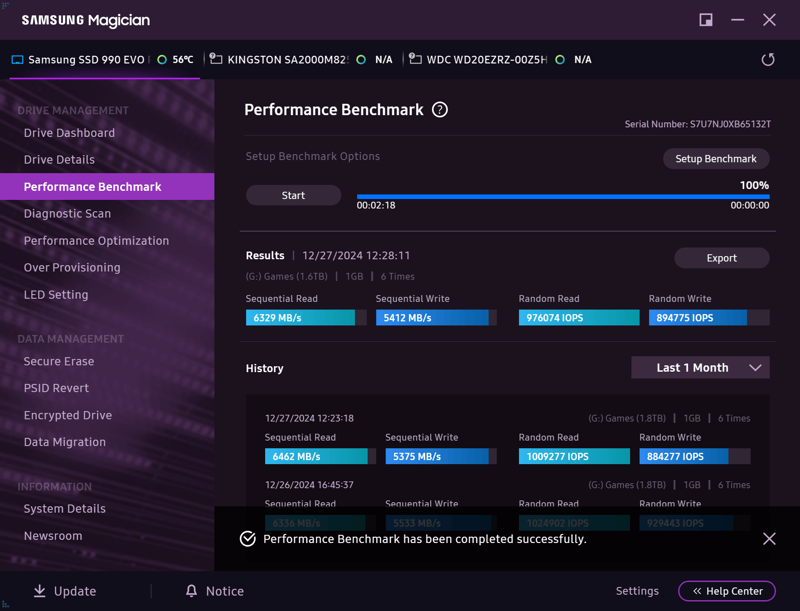This screenshot has width=800, height=611.
Task: Open Diagnostic Scan
Action: [x=68, y=213]
